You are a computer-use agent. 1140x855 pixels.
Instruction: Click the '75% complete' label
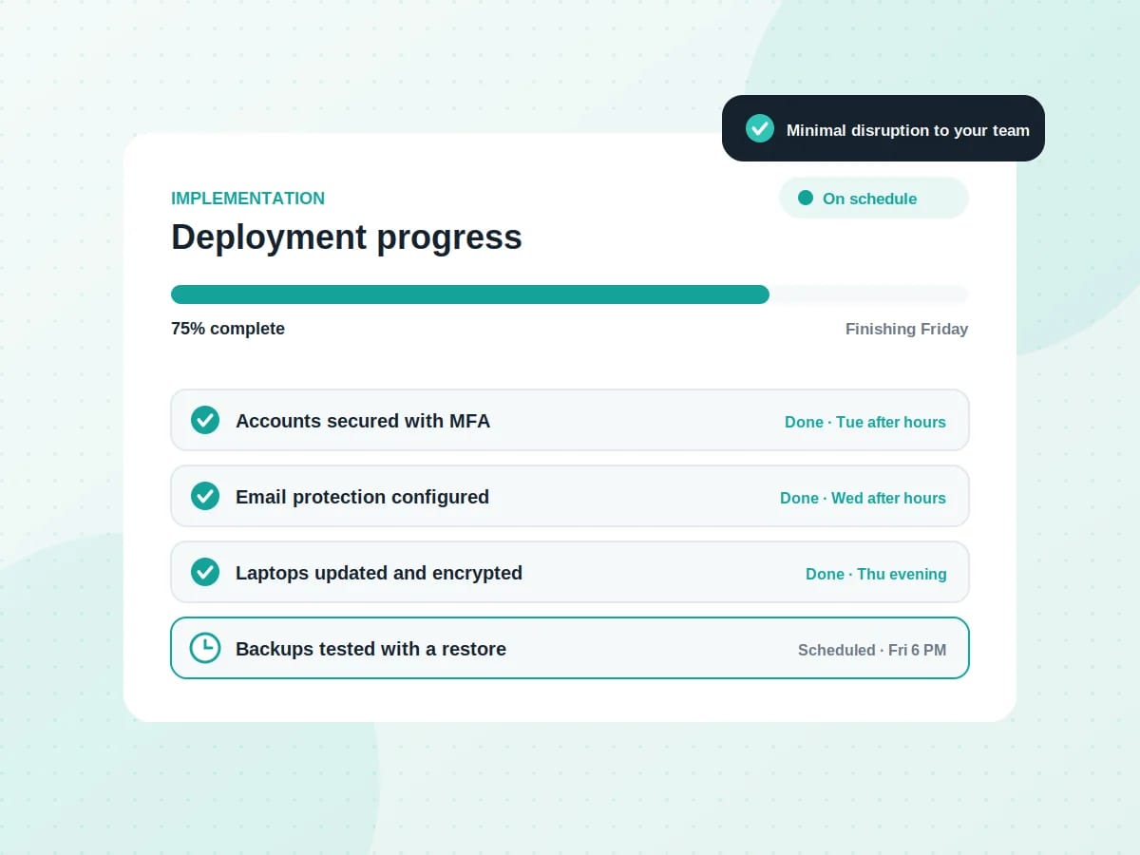tap(228, 329)
